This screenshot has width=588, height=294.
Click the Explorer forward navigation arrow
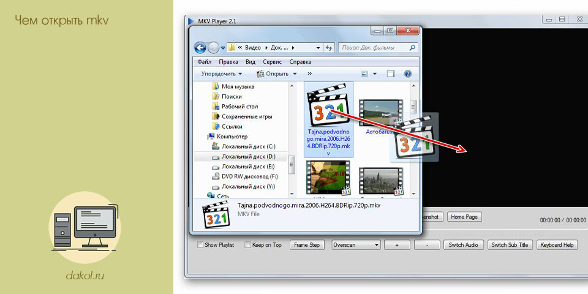[x=213, y=48]
